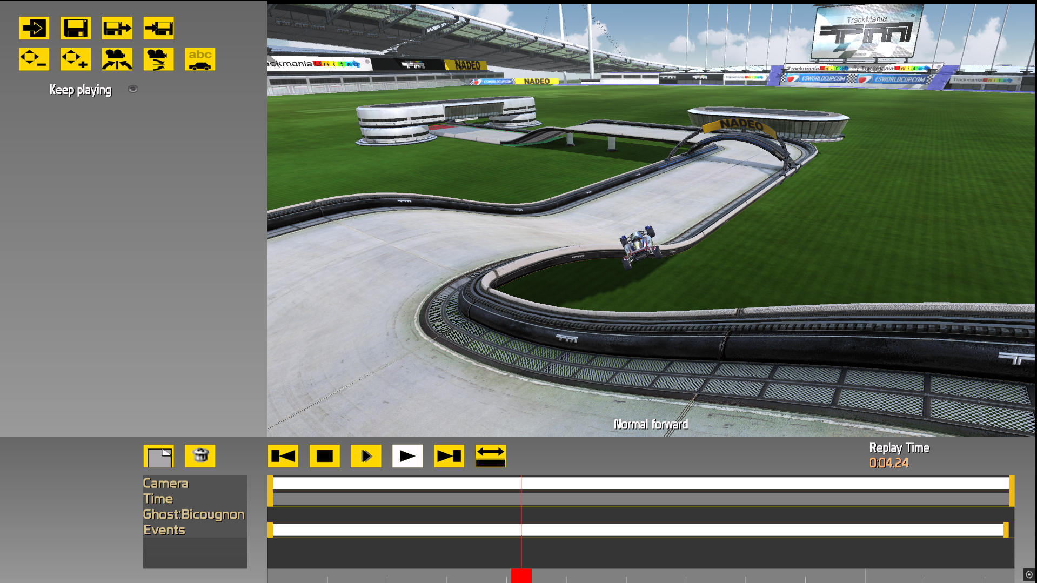
Task: Click the Keep playing label
Action: click(x=81, y=90)
